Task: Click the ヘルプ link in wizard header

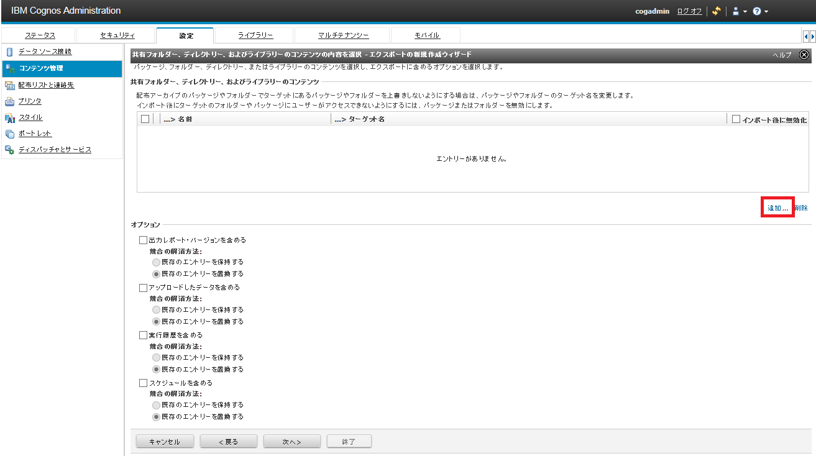Action: [x=782, y=55]
